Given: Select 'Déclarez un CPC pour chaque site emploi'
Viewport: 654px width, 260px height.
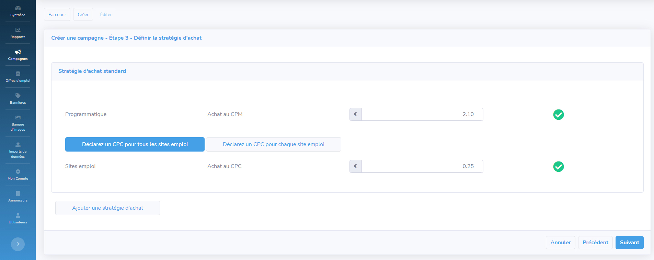Looking at the screenshot, I should click(273, 144).
